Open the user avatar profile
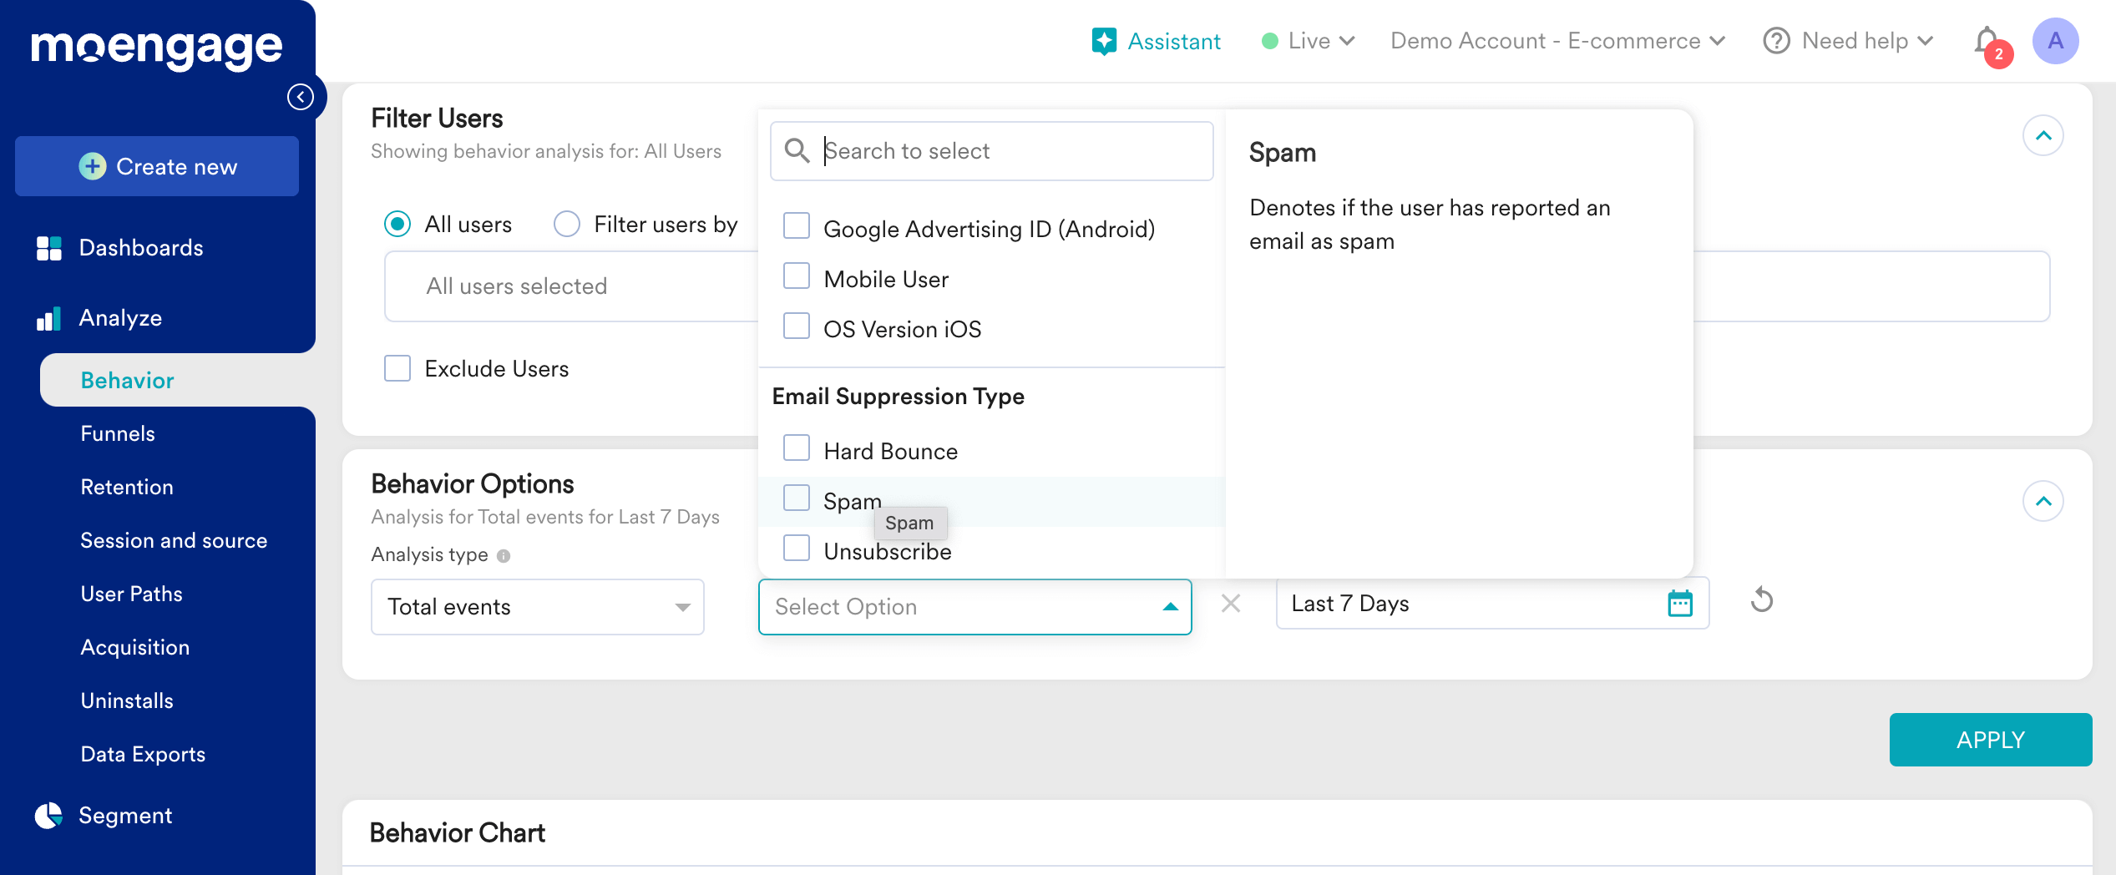2116x875 pixels. (x=2055, y=41)
